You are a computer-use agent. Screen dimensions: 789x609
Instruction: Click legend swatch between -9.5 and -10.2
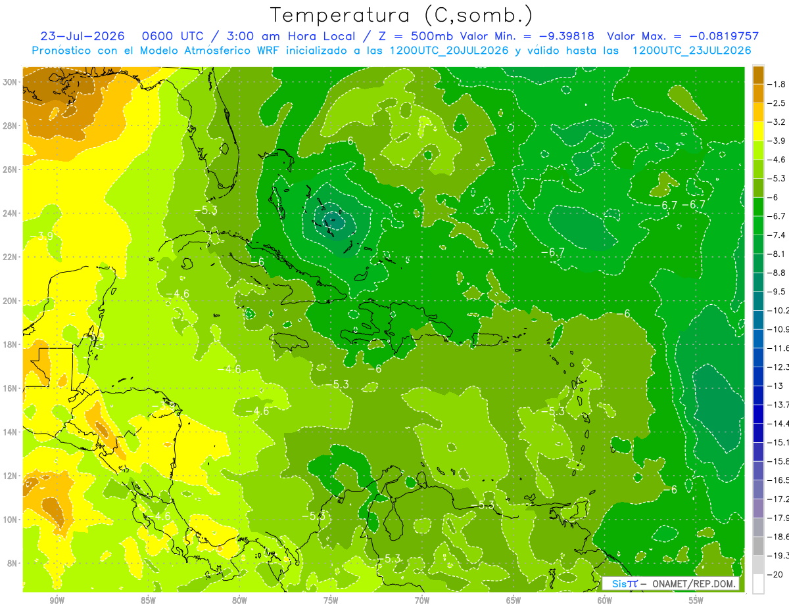click(758, 300)
